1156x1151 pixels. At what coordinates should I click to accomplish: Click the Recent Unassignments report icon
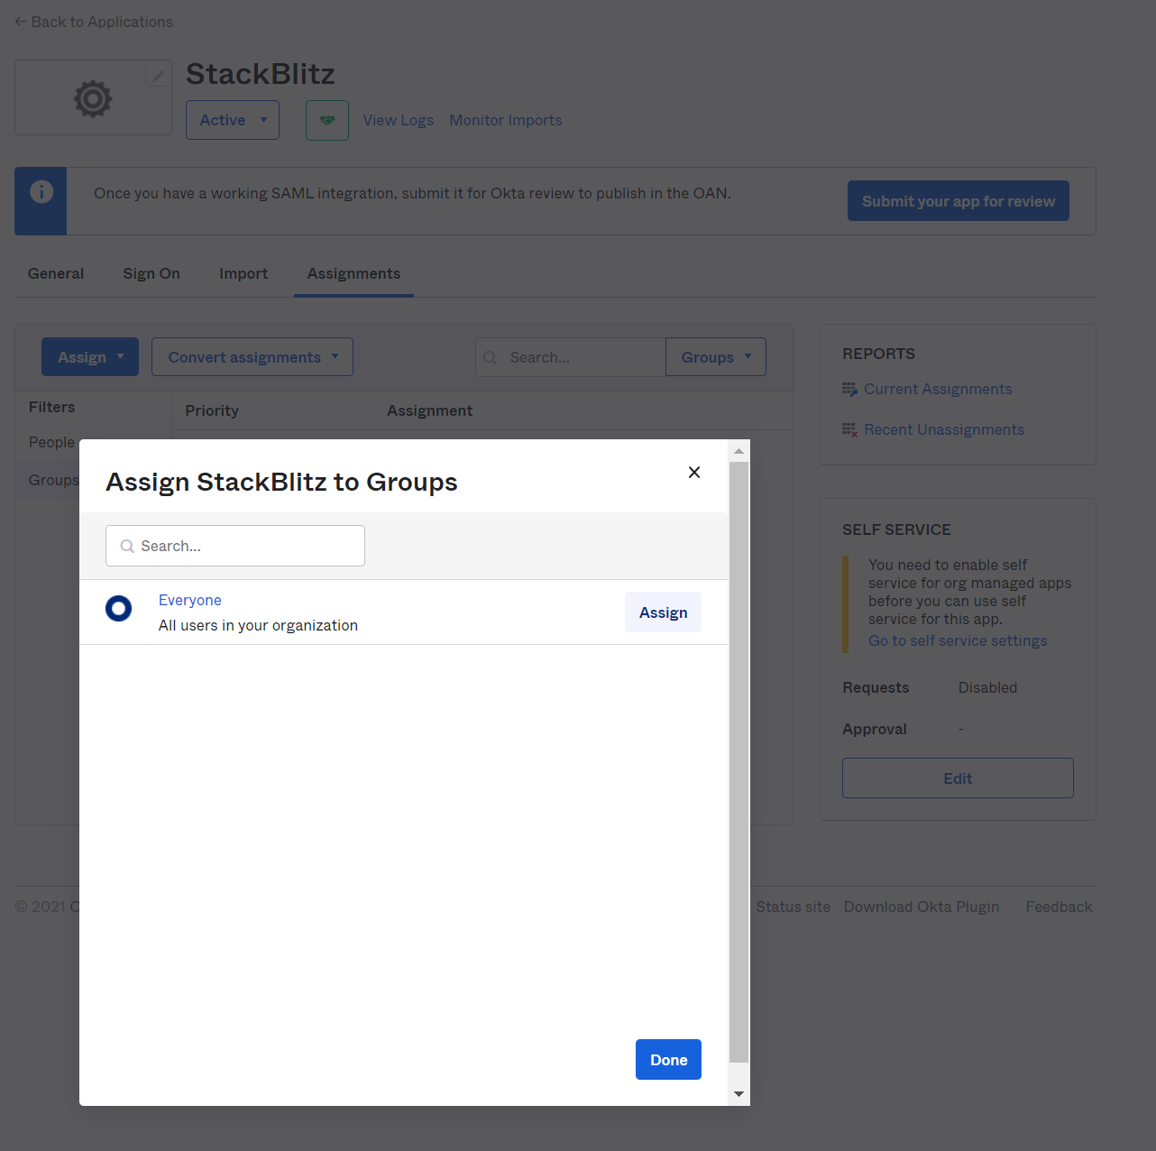click(849, 429)
